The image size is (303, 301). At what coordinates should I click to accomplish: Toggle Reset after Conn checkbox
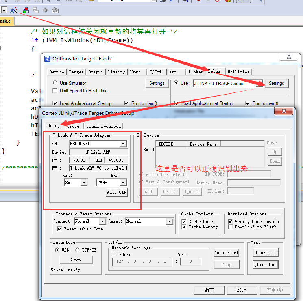coord(59,229)
